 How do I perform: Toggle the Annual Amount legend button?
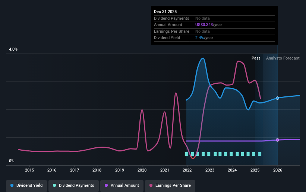click(x=122, y=185)
